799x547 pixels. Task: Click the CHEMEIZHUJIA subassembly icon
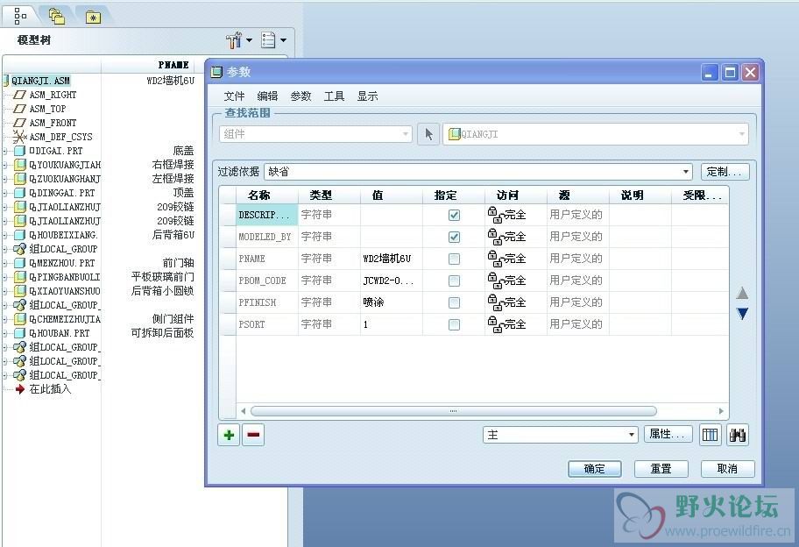tap(20, 319)
